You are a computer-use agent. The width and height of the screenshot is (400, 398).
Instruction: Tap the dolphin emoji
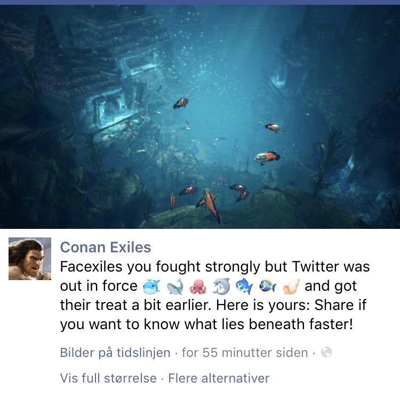(x=221, y=286)
